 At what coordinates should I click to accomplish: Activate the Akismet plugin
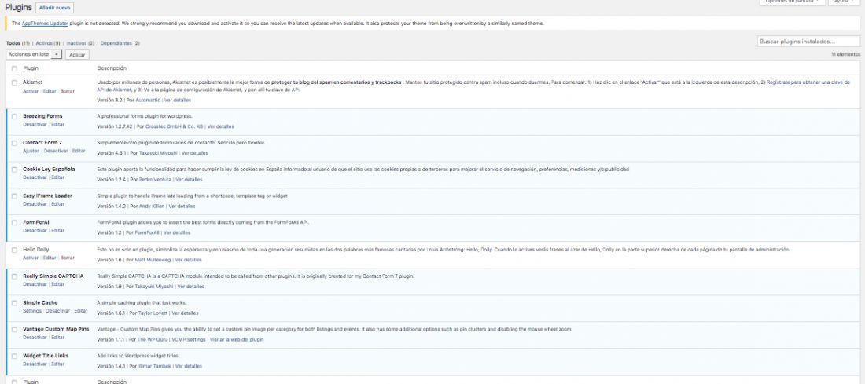tap(31, 91)
